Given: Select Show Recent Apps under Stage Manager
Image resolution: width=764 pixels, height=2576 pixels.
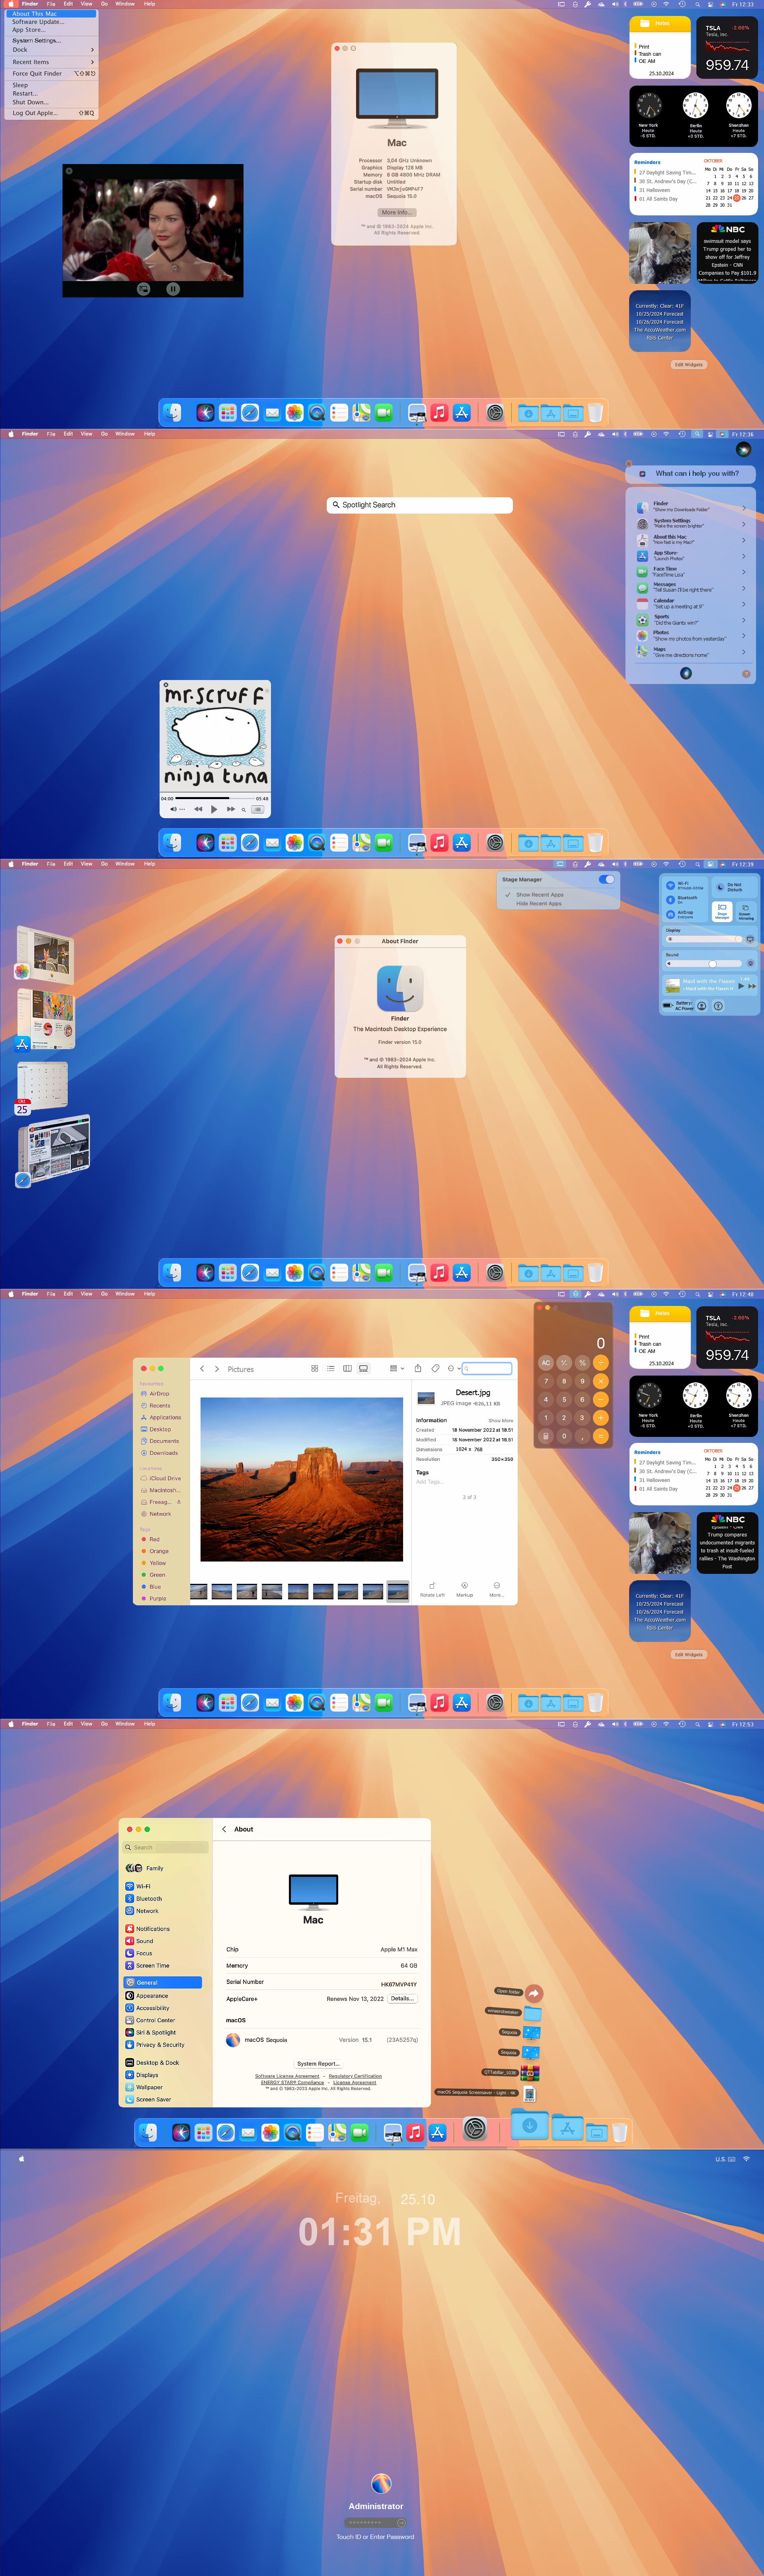Looking at the screenshot, I should tap(539, 895).
